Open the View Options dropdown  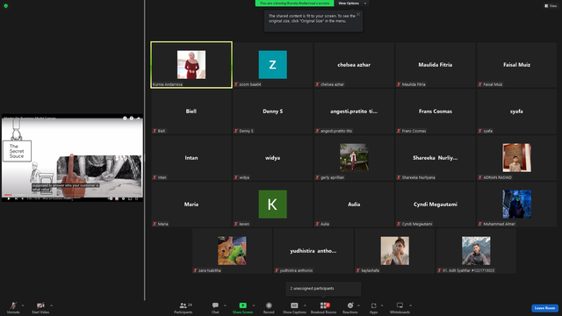351,4
